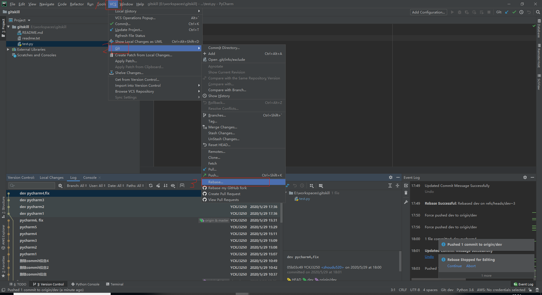Commit changes via the green checkmark toolbar icon
This screenshot has width=542, height=295.
[x=514, y=12]
